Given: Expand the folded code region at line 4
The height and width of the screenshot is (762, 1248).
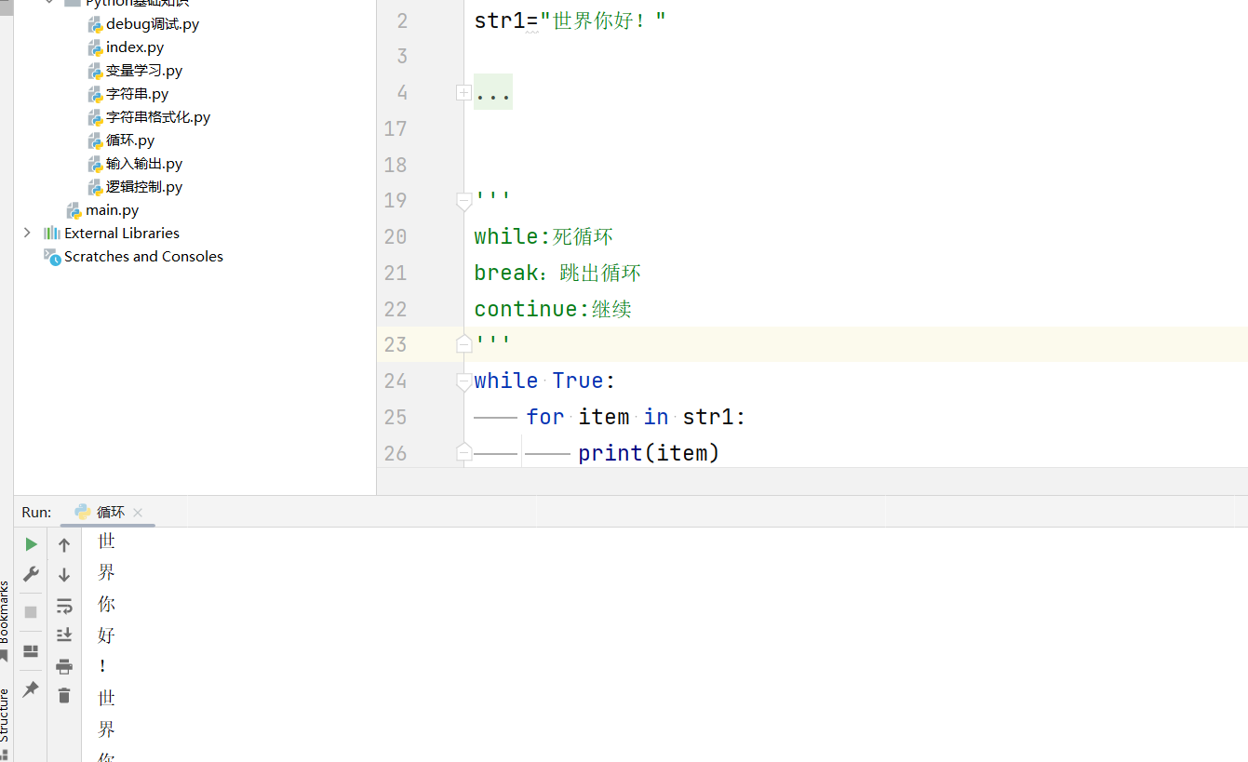Looking at the screenshot, I should pos(463,92).
